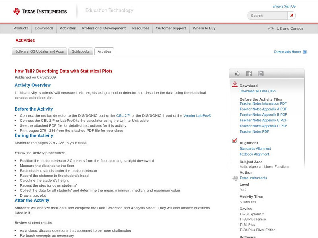Click 'Published on 07/02/2009' text
The height and width of the screenshot is (238, 318).
[x=35, y=77]
